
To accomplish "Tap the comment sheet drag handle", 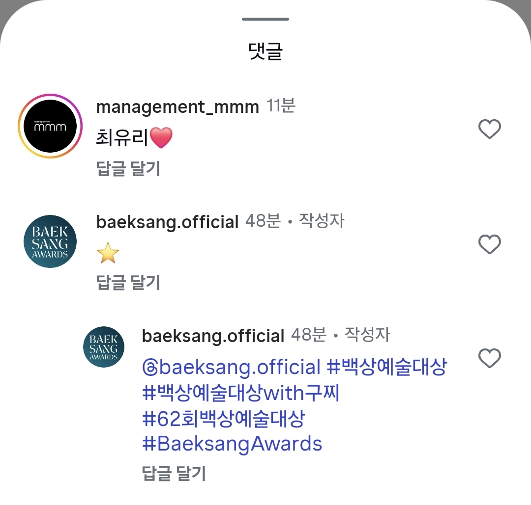I will (265, 19).
